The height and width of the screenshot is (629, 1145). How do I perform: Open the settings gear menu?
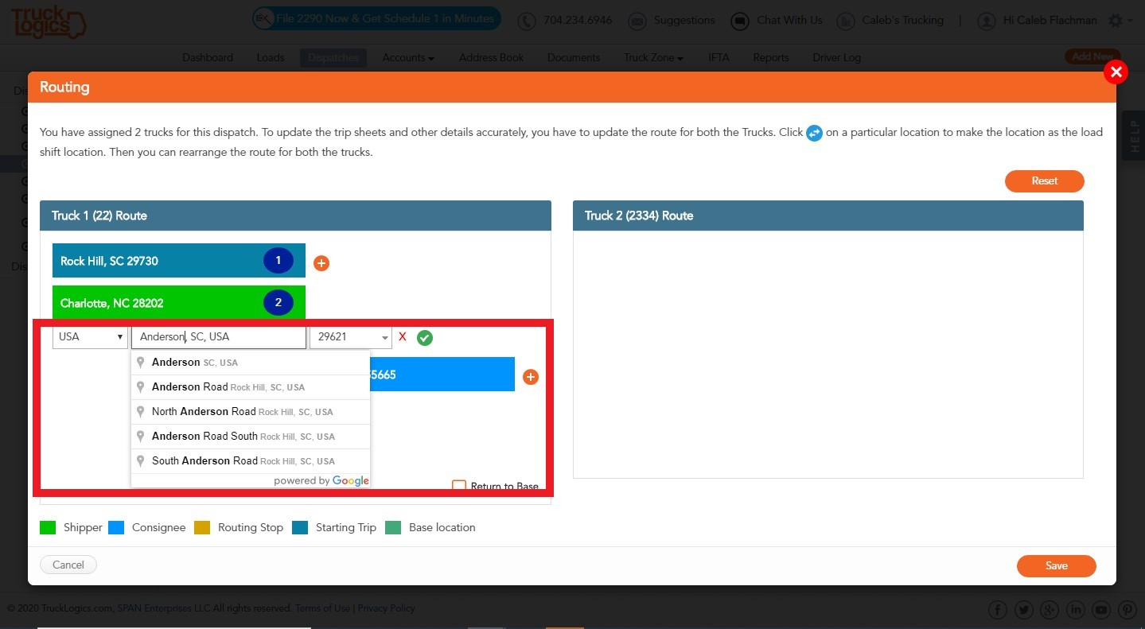pyautogui.click(x=1120, y=21)
